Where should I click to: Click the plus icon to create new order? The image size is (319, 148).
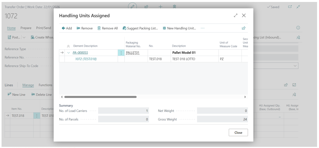coord(160,7)
